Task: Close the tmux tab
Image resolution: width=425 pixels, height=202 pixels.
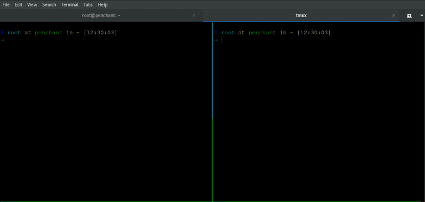Action: (393, 15)
